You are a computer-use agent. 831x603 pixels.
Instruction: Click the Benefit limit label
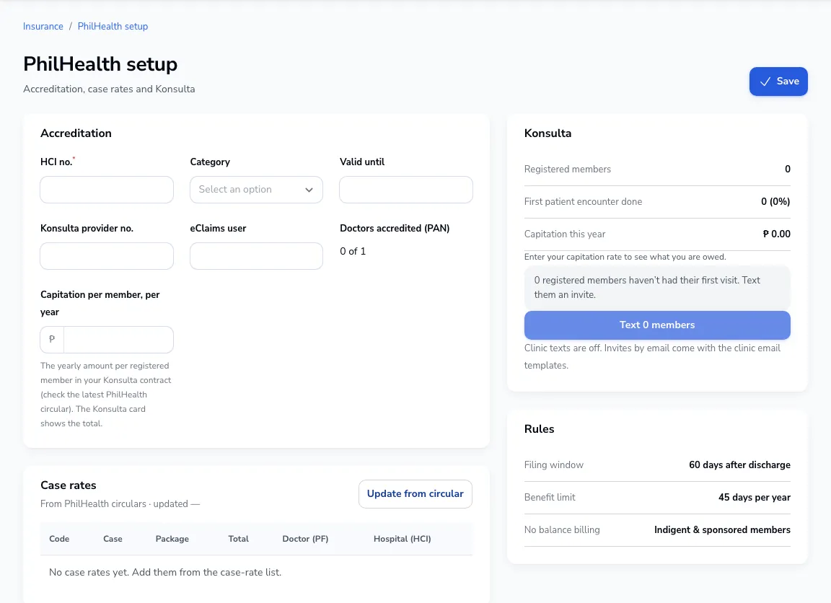click(x=550, y=497)
